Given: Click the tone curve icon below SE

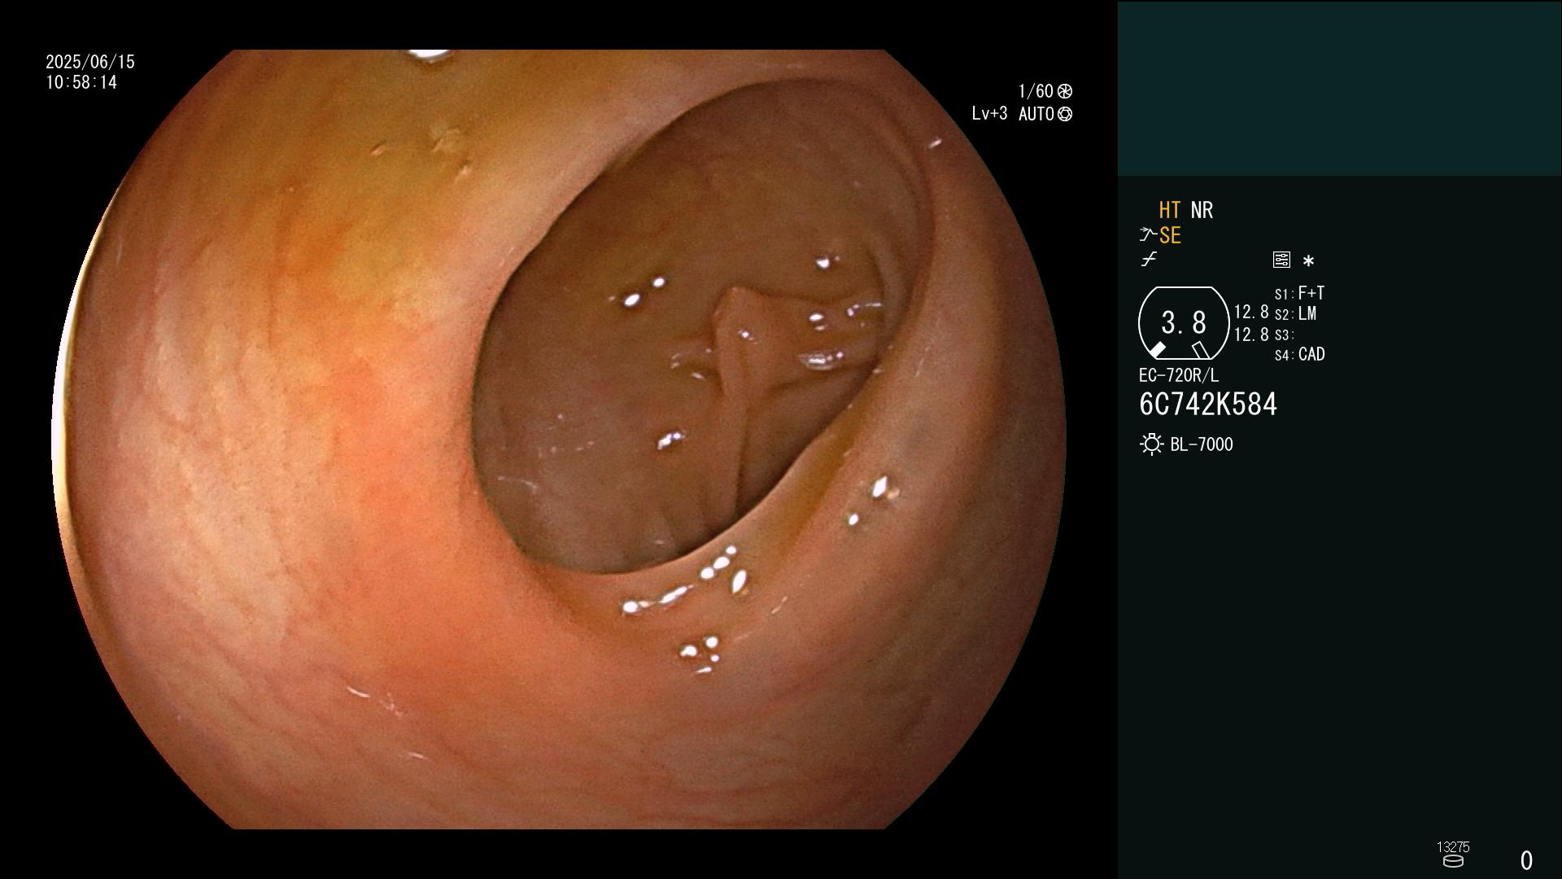Looking at the screenshot, I should (1149, 260).
